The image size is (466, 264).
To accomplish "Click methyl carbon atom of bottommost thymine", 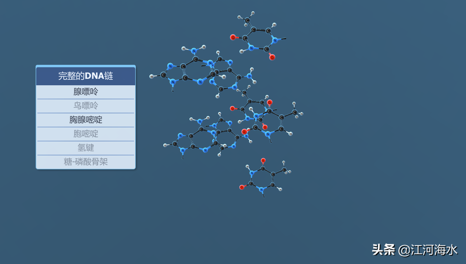I will [x=284, y=170].
